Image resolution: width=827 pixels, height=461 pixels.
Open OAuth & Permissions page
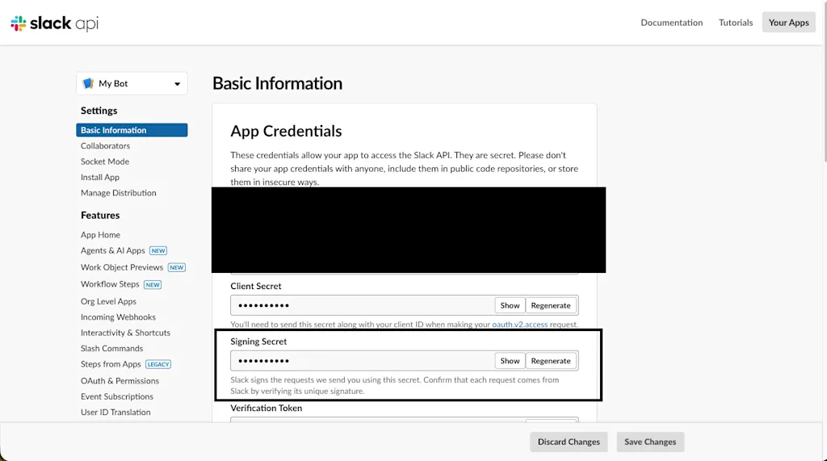pos(120,381)
